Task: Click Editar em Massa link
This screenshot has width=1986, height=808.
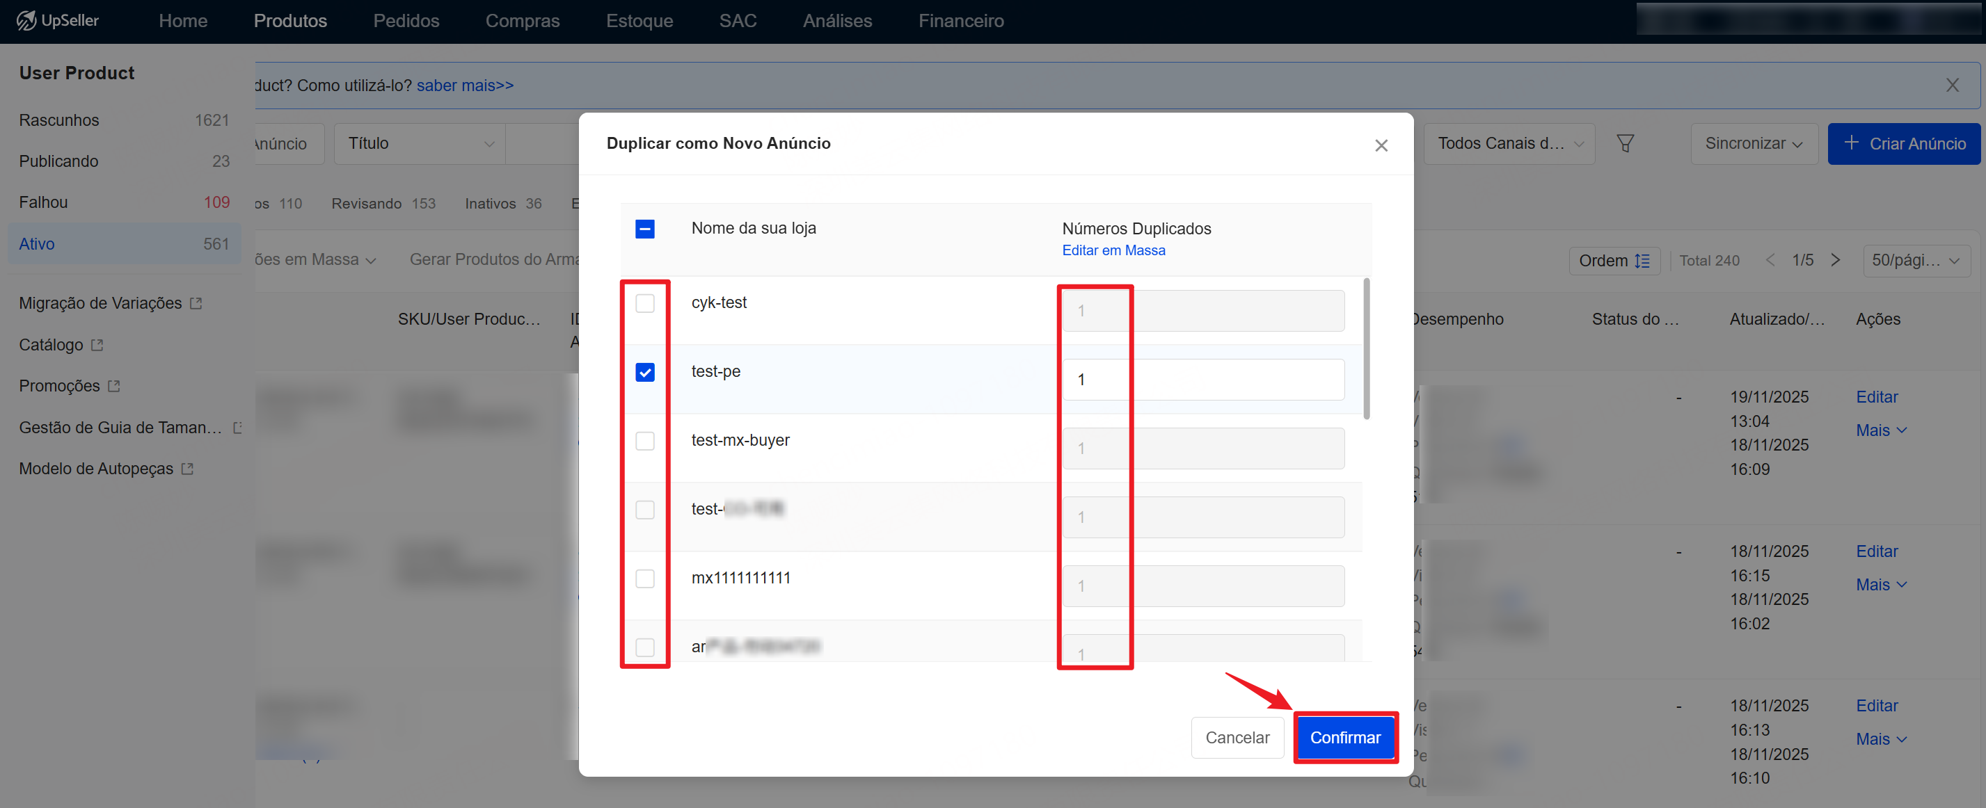Action: [1113, 250]
